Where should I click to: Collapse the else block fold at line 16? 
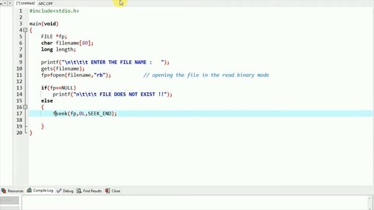point(25,107)
